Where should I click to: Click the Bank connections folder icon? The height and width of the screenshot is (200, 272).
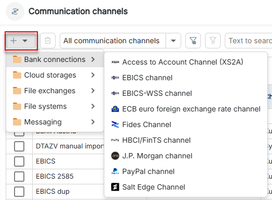17,59
